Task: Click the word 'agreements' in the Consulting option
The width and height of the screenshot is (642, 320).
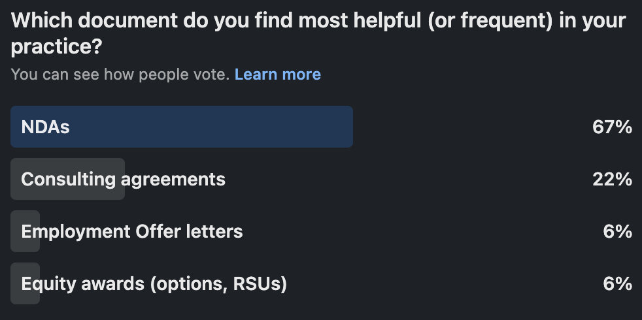Action: [175, 179]
